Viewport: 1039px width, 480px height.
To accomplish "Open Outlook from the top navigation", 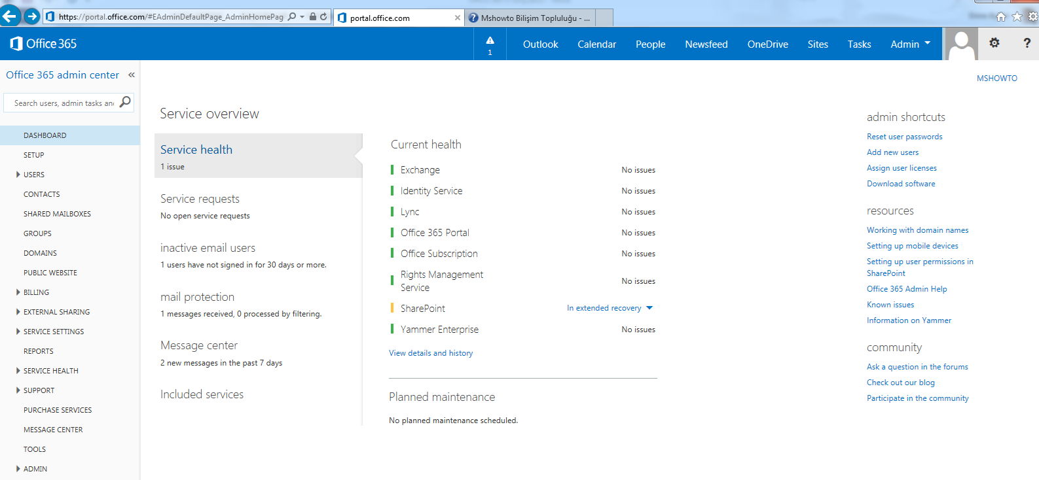I will (x=540, y=44).
